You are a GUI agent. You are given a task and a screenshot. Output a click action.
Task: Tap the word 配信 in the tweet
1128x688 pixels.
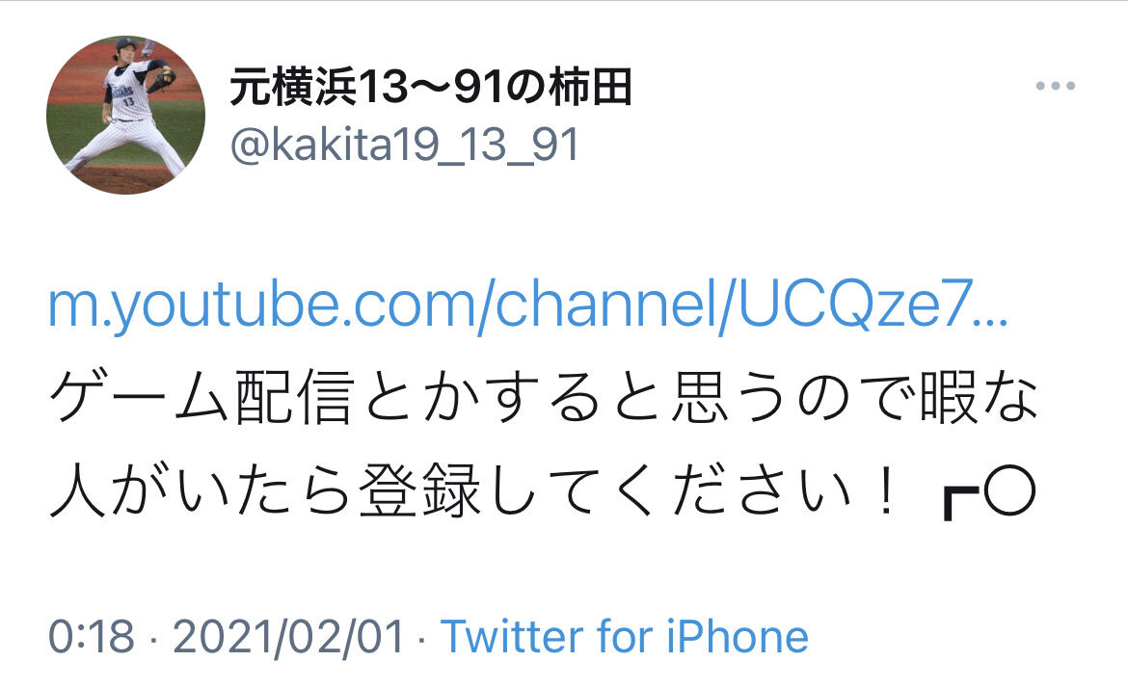tap(293, 397)
